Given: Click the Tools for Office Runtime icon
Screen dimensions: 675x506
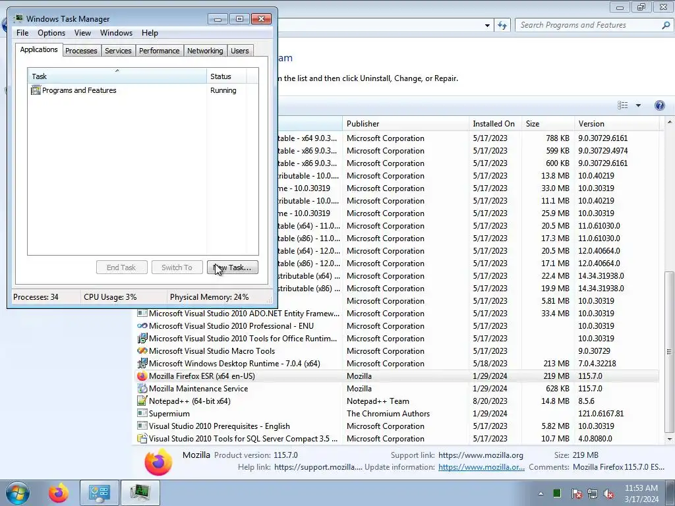Looking at the screenshot, I should click(x=142, y=339).
